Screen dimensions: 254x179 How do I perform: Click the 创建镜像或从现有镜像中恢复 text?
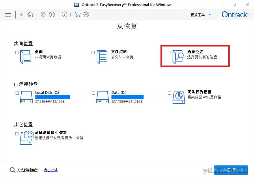(x=59, y=138)
